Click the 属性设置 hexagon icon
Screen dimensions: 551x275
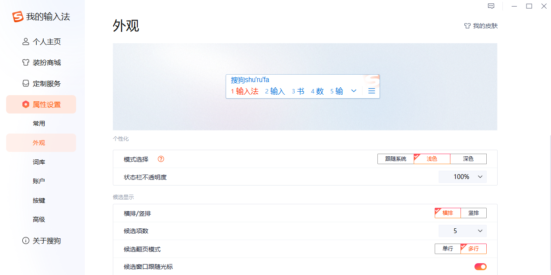26,104
